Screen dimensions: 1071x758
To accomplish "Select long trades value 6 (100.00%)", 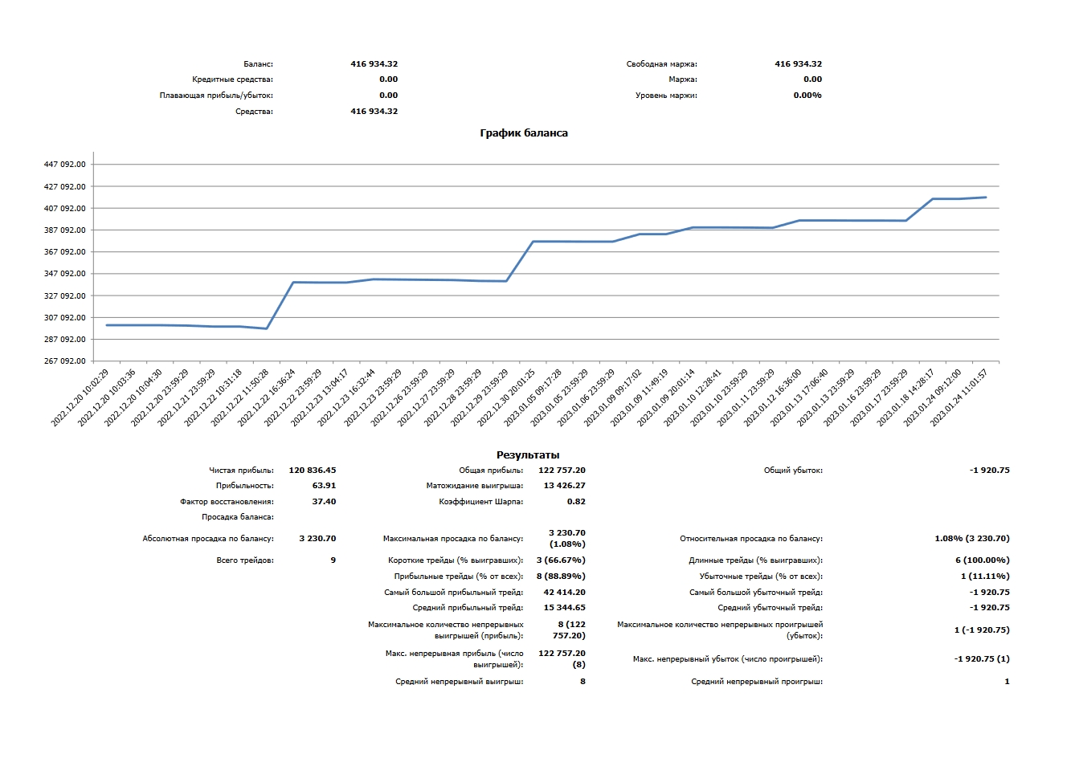I will pyautogui.click(x=983, y=560).
